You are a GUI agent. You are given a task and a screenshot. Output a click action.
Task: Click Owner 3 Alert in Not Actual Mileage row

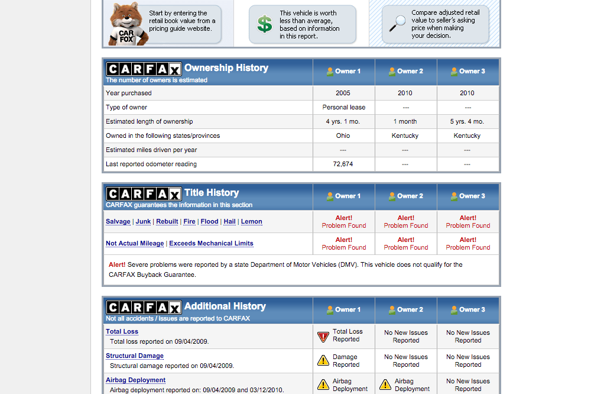tap(467, 243)
